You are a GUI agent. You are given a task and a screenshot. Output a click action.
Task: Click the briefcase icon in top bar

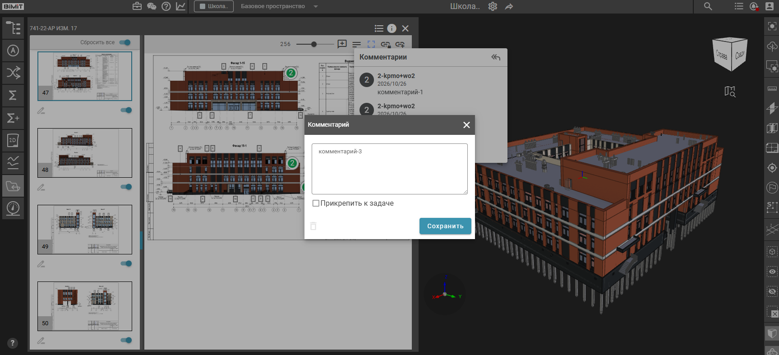point(137,6)
